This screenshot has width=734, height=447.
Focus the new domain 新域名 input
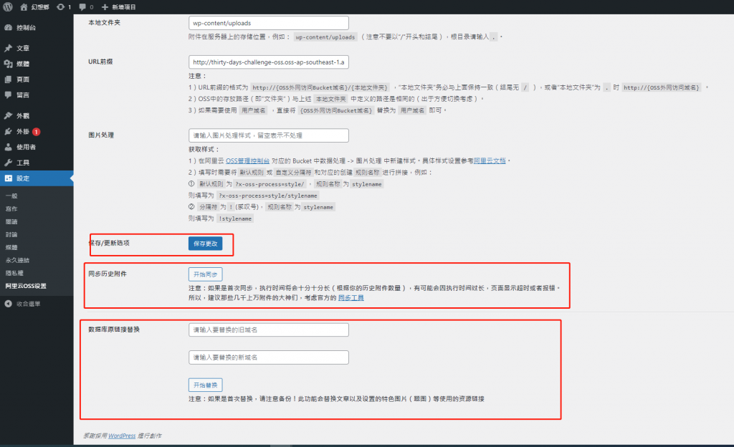click(269, 357)
